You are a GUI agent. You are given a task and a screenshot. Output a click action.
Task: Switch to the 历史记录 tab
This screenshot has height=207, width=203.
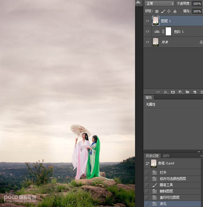152,156
